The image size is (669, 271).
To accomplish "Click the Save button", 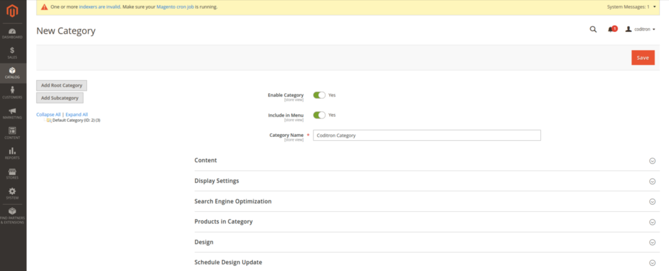I will coord(643,58).
